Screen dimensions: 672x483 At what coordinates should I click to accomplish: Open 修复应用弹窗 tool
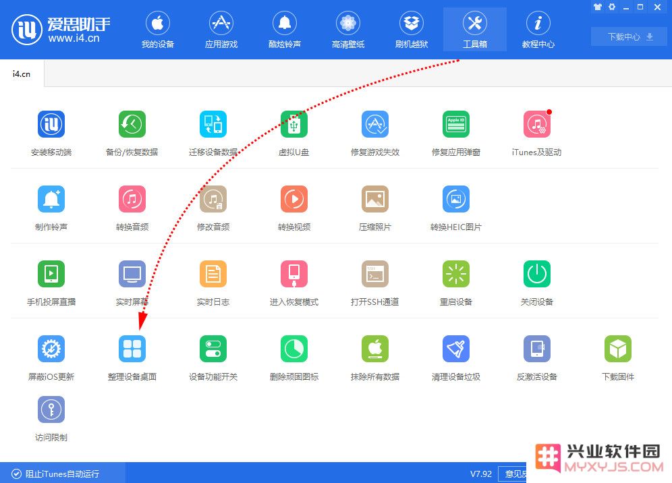456,124
